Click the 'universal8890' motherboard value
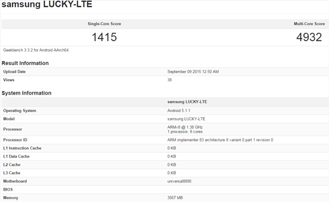Viewport: 329px width, 202px height. (x=179, y=181)
